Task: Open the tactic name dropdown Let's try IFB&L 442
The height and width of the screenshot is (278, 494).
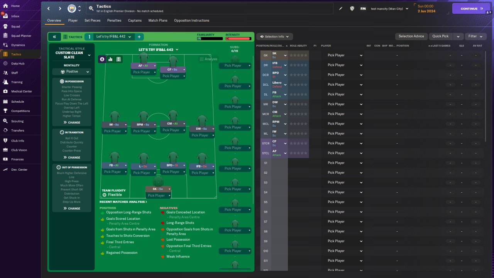Action: point(113,37)
